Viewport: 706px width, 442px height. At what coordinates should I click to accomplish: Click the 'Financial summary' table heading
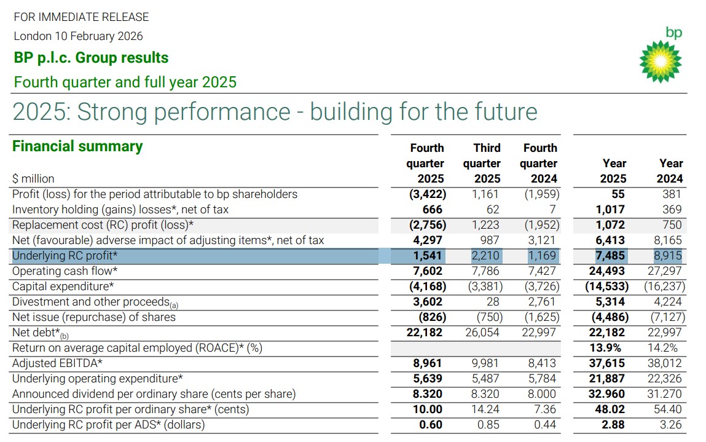click(x=77, y=146)
